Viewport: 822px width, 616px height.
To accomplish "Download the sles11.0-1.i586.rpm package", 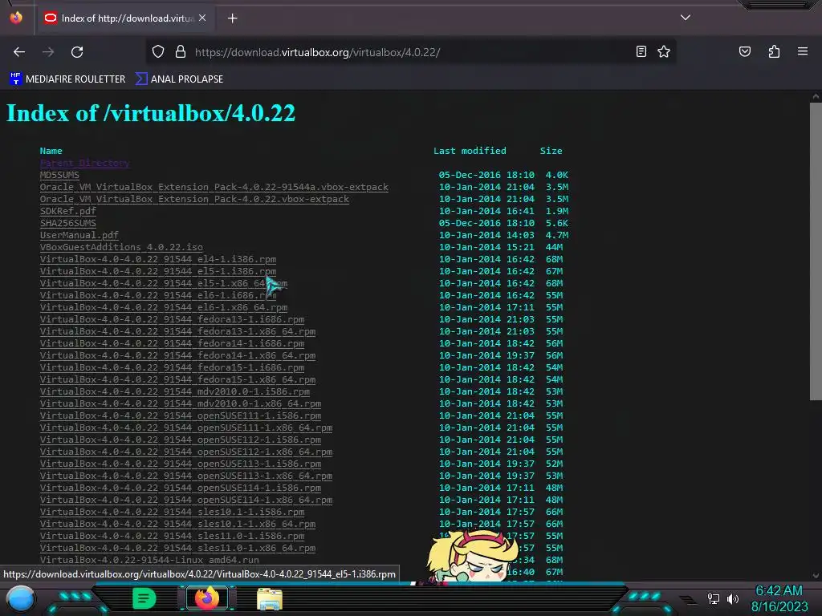I will (x=172, y=537).
